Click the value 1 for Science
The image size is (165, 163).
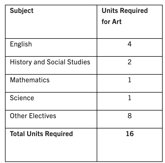coord(130,98)
